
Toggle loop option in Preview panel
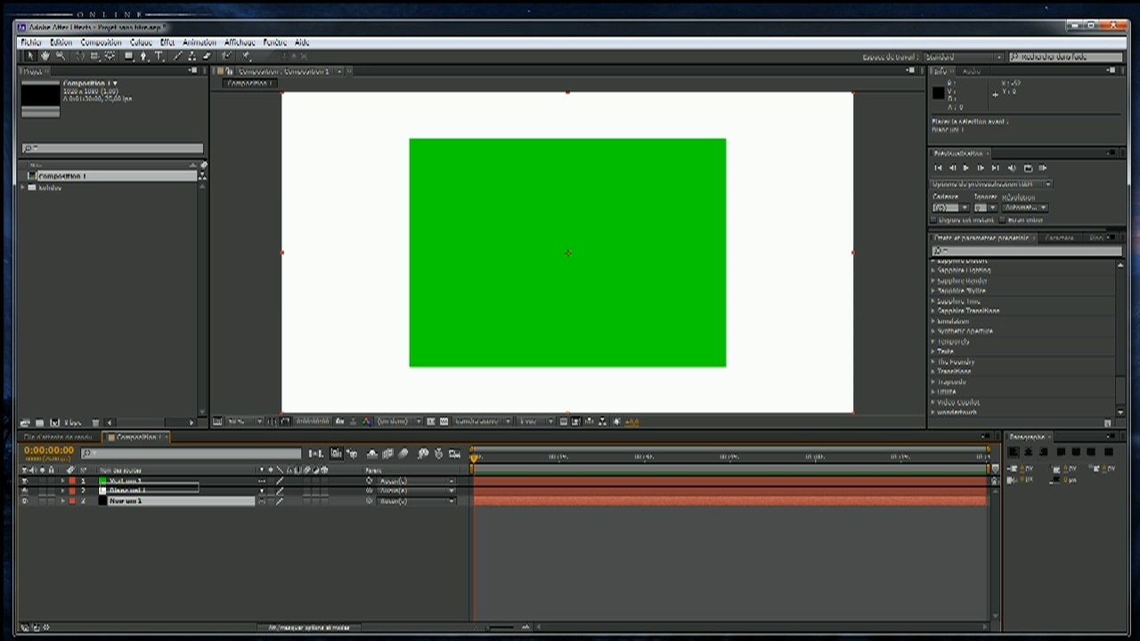pos(1028,167)
